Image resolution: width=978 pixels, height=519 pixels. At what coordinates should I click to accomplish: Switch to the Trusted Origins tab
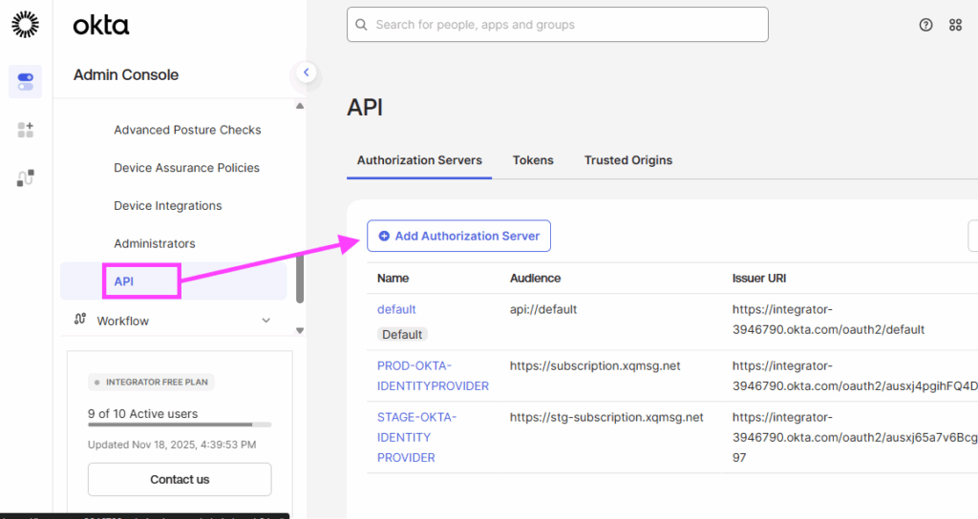[x=628, y=160]
